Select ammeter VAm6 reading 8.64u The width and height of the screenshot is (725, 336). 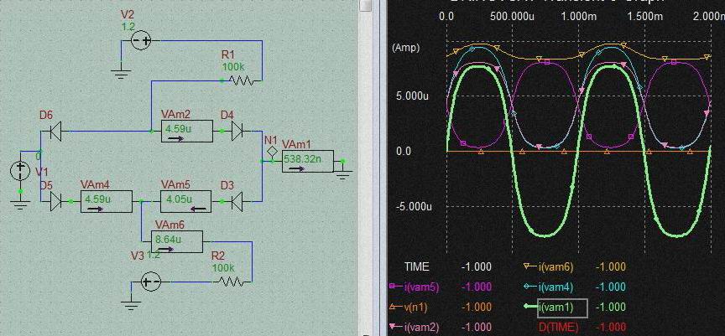click(x=177, y=241)
